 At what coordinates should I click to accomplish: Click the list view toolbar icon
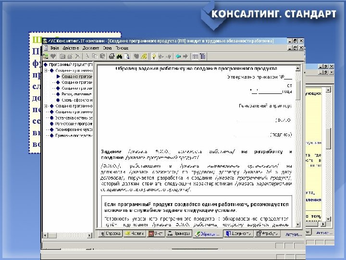(195, 56)
